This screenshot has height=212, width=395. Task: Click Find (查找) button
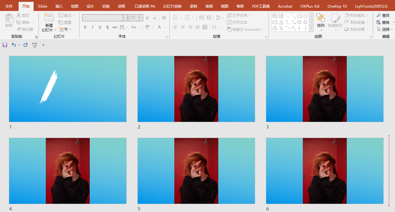[x=383, y=15]
